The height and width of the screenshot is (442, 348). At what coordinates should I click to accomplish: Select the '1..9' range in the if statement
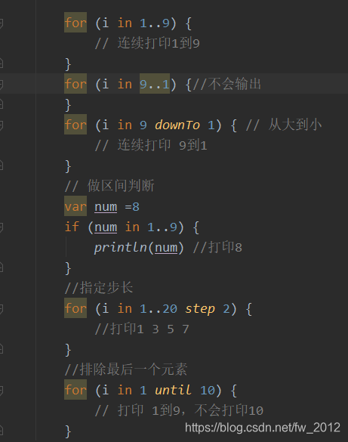162,227
